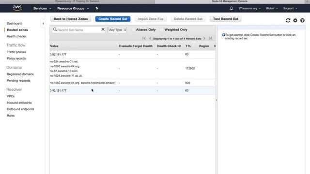Open the Resource Groups dropdown
The width and height of the screenshot is (310, 174).
[x=73, y=8]
